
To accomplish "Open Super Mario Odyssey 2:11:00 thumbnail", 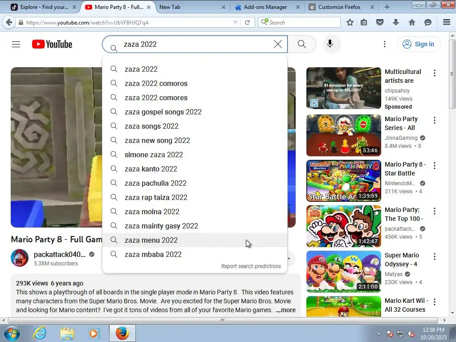I will pyautogui.click(x=344, y=271).
